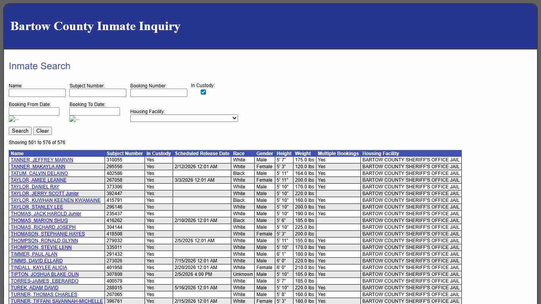The image size is (541, 304).
Task: Open TUREK, ADAM DAVID's inmate record
Action: [x=35, y=288]
